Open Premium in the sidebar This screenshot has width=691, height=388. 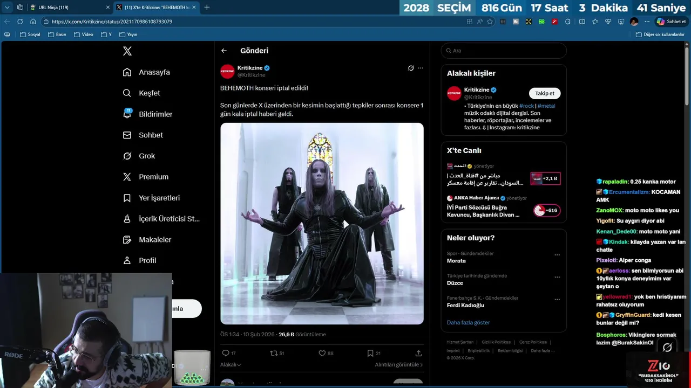145,177
